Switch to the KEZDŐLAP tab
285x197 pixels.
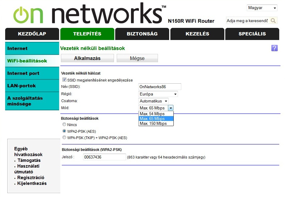pyautogui.click(x=32, y=34)
